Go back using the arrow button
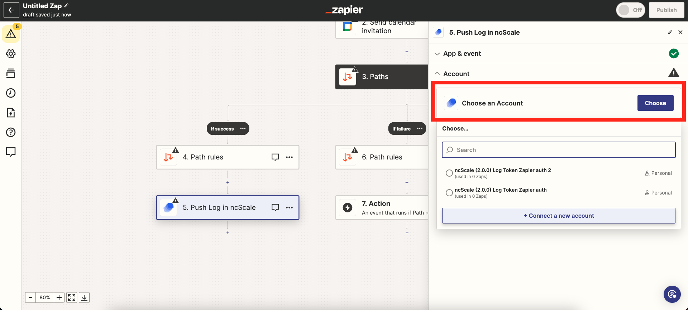The width and height of the screenshot is (688, 310). point(11,10)
